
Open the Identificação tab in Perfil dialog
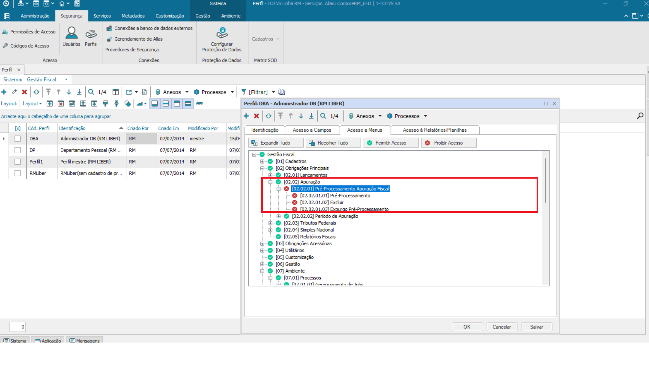pos(265,130)
